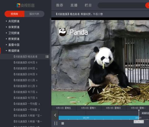This screenshot has height=127, width=149.
Task: Select 【成都直播】一号别墅 A channel
Action: (27, 104)
